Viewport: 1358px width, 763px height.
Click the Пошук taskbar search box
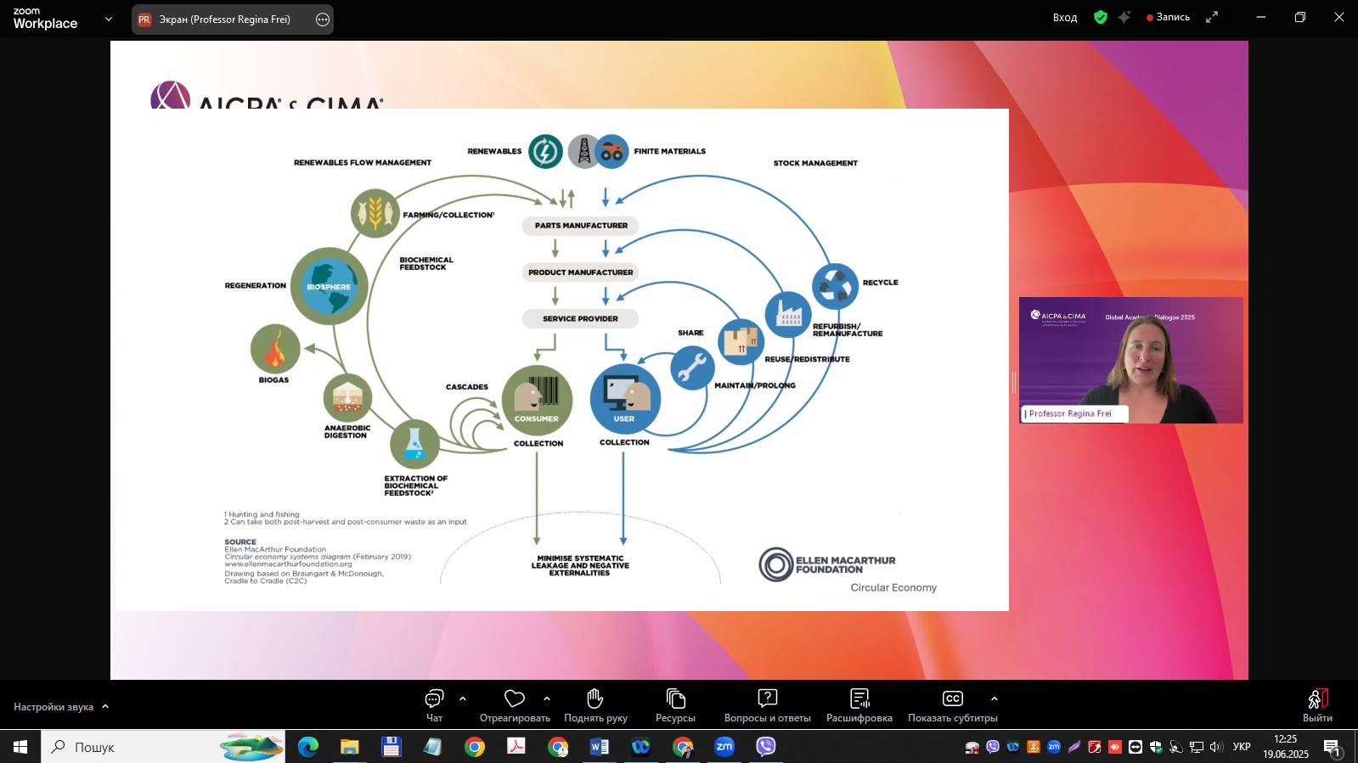(163, 747)
